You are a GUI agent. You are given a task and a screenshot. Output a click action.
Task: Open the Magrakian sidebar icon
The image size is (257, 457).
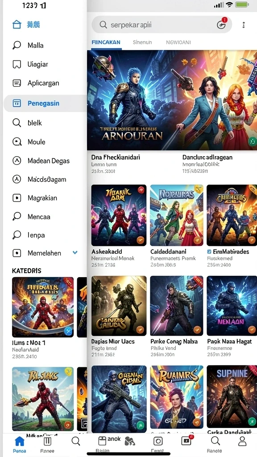[17, 198]
